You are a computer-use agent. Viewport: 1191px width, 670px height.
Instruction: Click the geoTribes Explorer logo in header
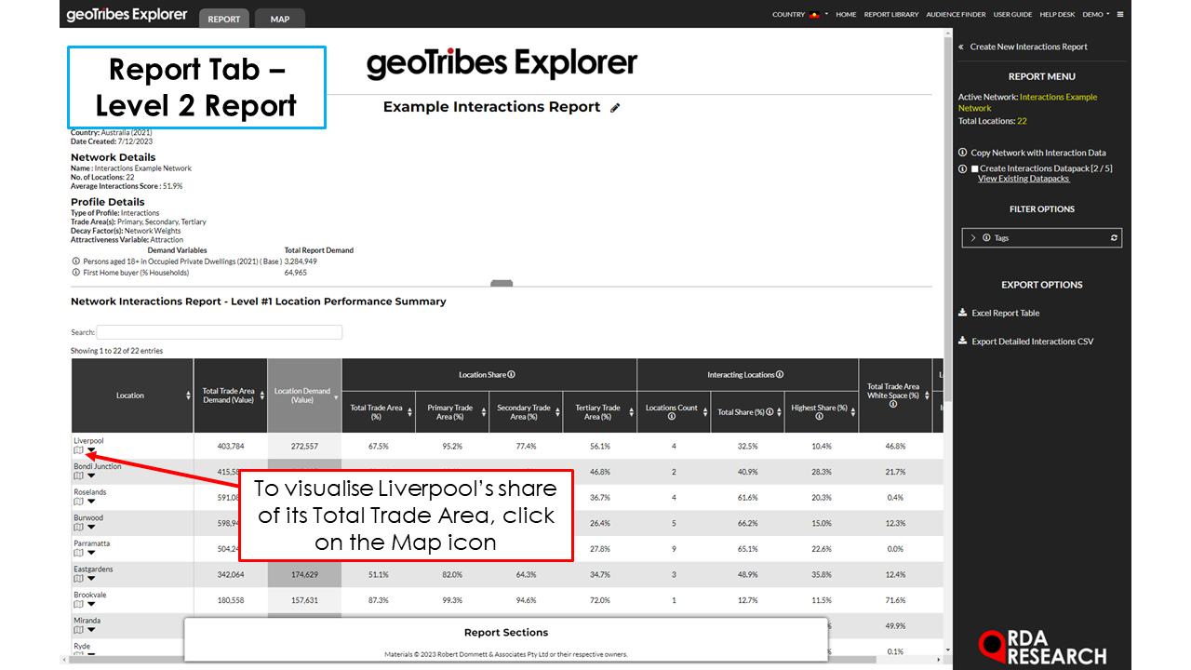click(x=126, y=16)
